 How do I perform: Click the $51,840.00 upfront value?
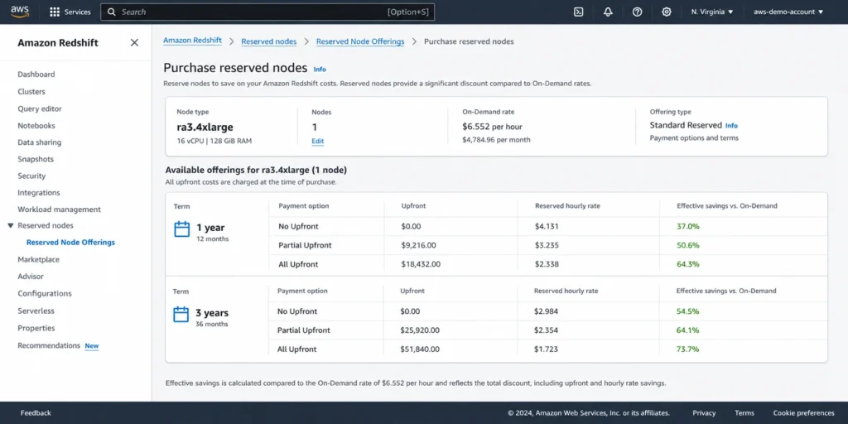[420, 349]
